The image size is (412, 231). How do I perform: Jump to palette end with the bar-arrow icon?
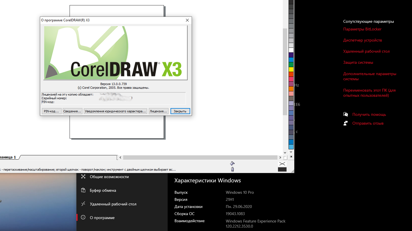coord(291,156)
